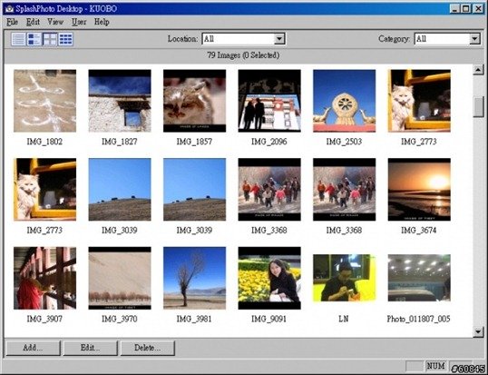Select the IMG_3674 sunset thumbnail

click(419, 190)
